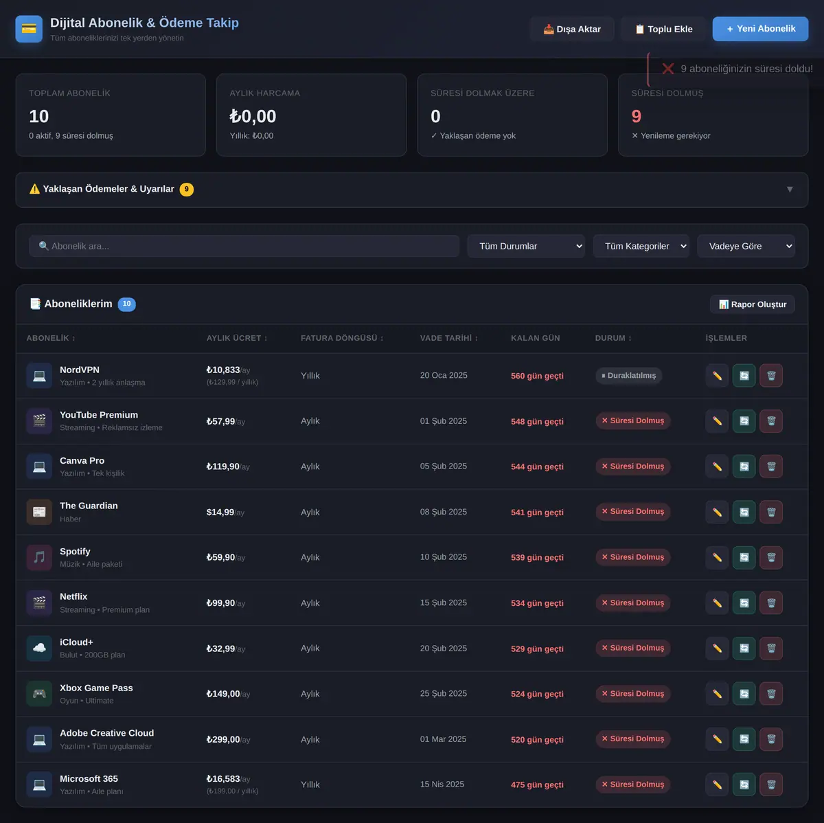The image size is (824, 823).
Task: Click the Adobe Creative Cloud name
Action: pos(107,733)
